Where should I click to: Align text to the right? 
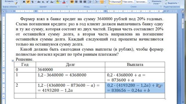81,2
